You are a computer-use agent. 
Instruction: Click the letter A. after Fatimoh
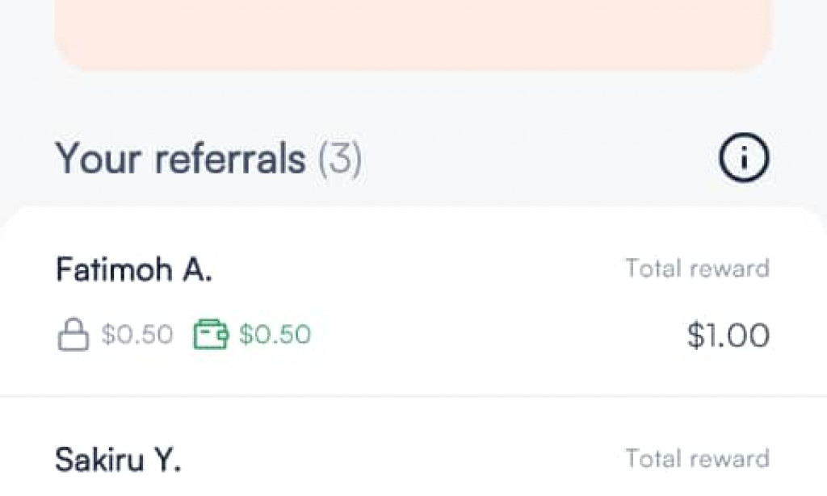pos(197,270)
